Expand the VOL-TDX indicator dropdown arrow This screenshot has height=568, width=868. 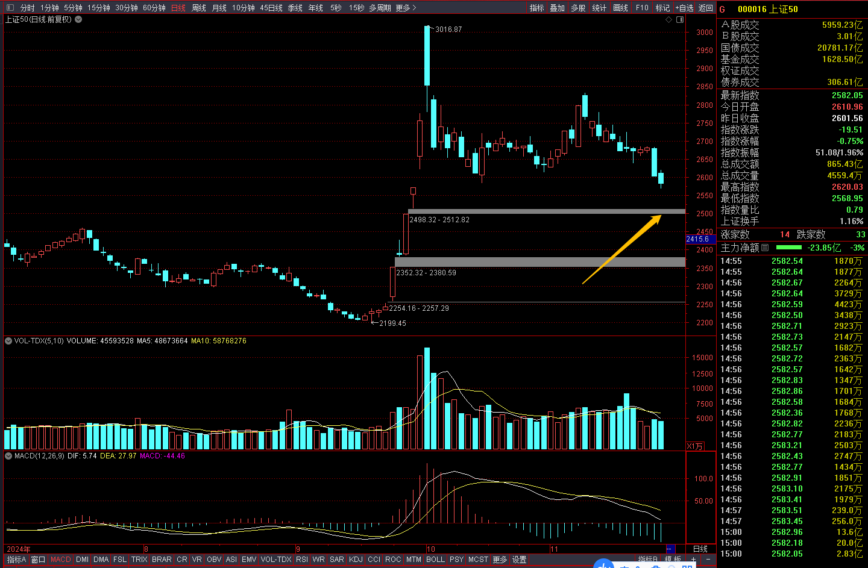coord(8,341)
